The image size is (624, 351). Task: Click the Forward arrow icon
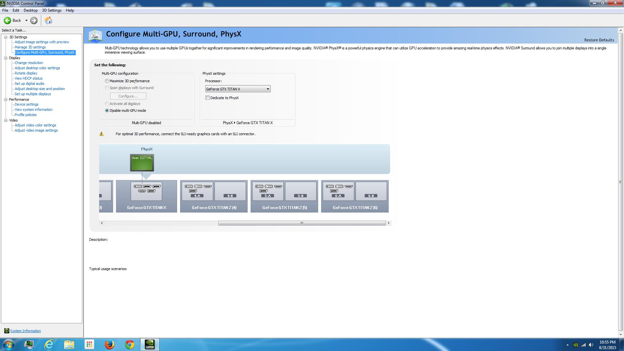click(x=34, y=20)
